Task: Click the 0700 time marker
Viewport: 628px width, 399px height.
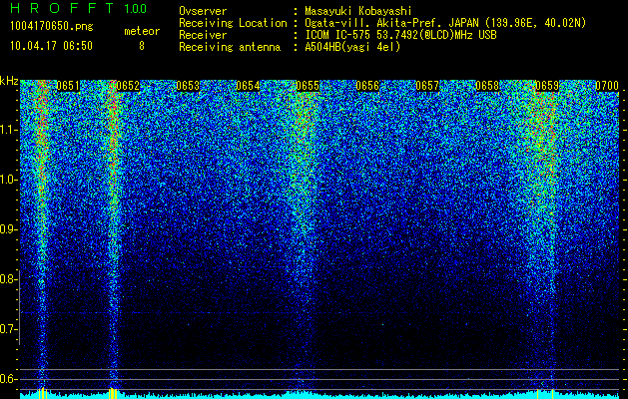Action: click(607, 86)
